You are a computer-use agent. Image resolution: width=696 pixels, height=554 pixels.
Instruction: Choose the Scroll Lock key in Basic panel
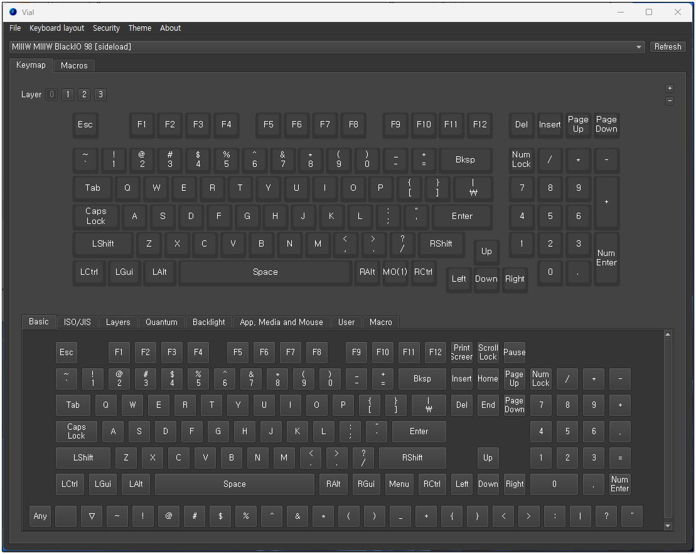pos(488,352)
